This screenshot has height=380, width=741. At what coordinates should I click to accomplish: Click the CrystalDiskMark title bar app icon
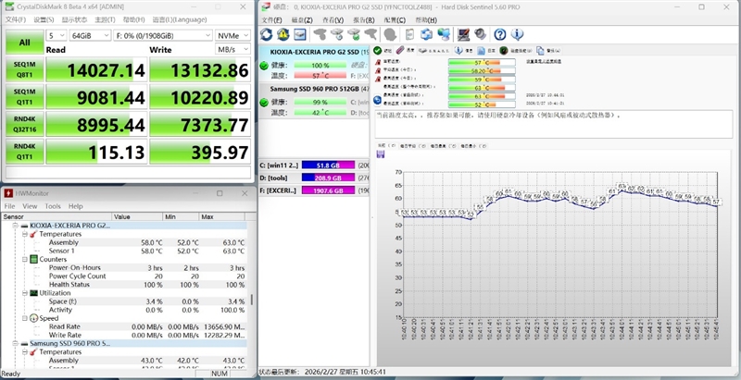pyautogui.click(x=9, y=6)
